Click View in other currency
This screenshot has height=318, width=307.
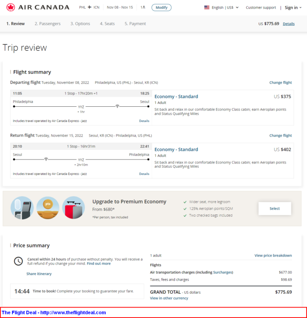pos(169,298)
